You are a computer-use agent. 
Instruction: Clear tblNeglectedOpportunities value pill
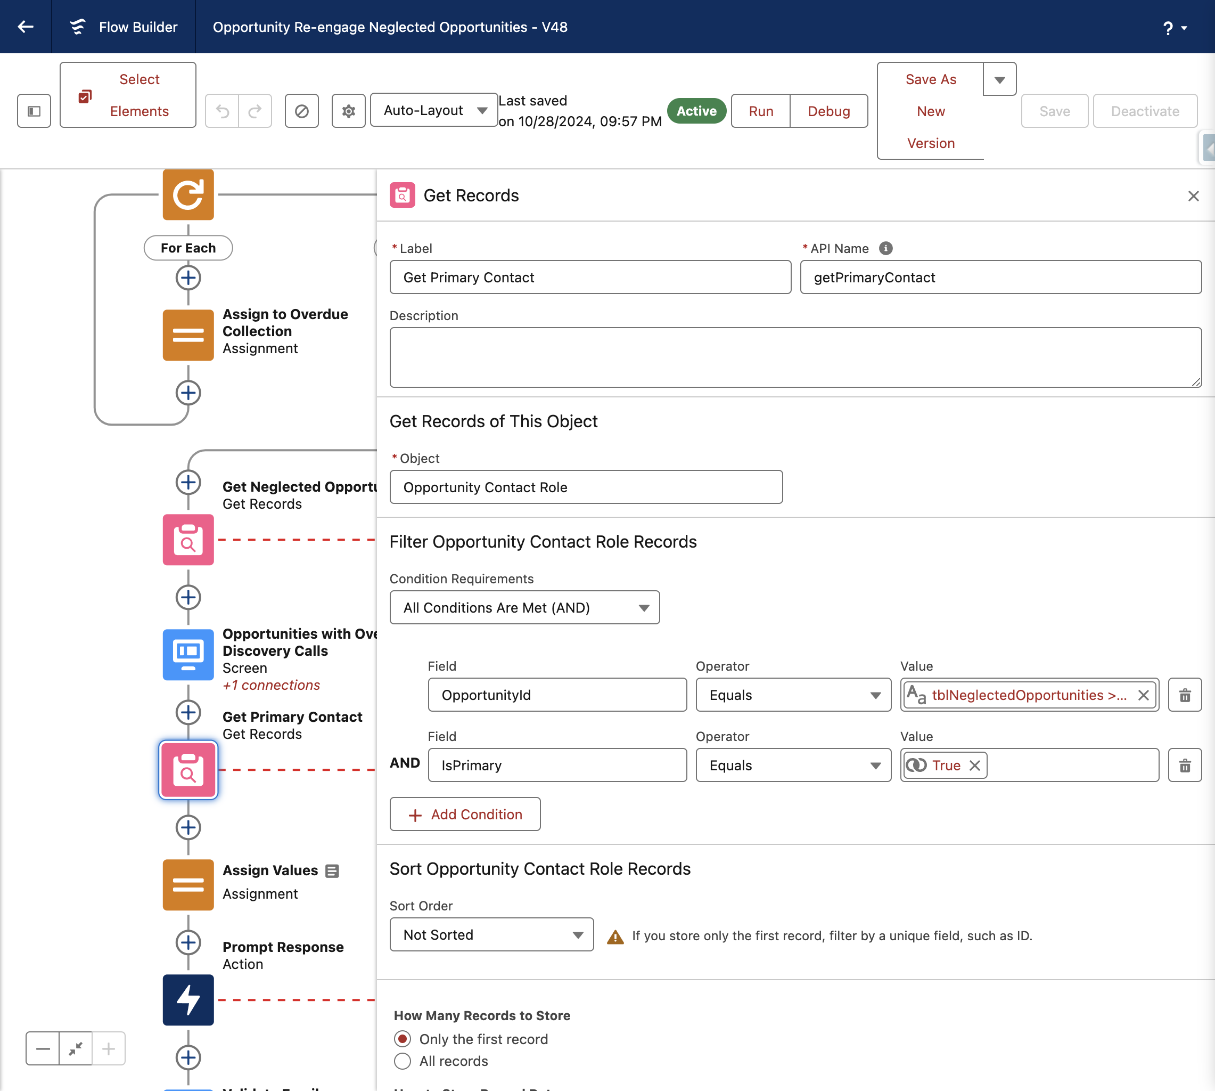(x=1143, y=695)
